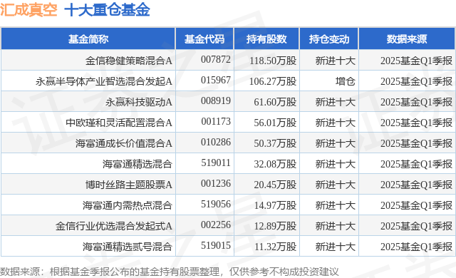Click the 十大重仓基金 heading

pyautogui.click(x=107, y=10)
